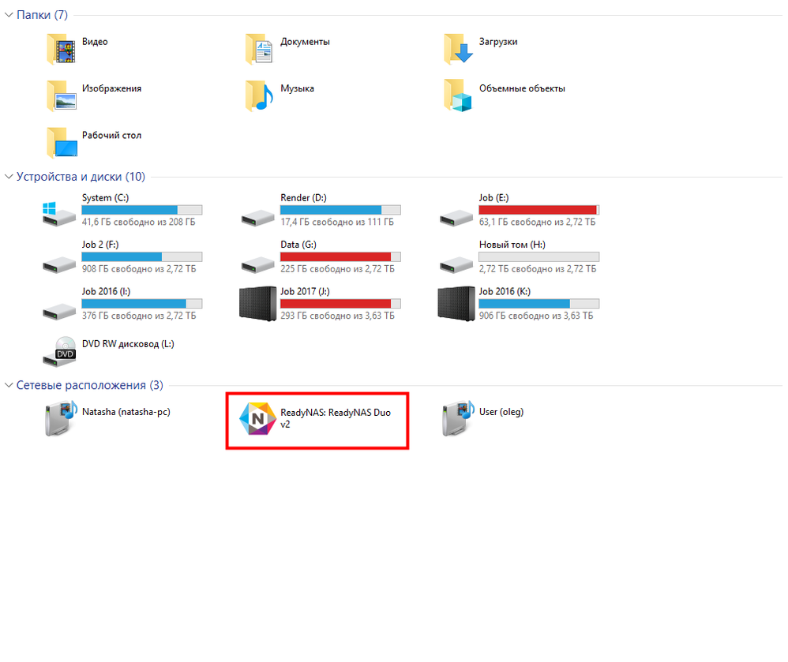Open the Рабочий стол folder icon
This screenshot has width=788, height=662.
pos(62,143)
